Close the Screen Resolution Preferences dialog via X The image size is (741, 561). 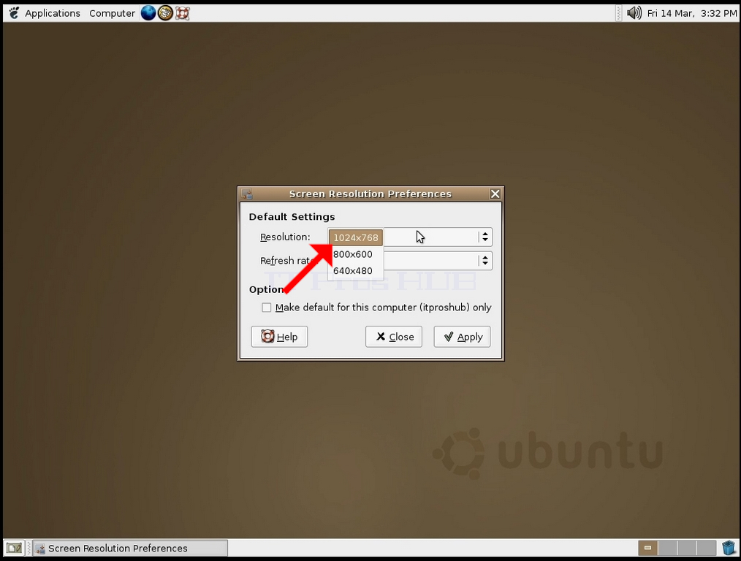point(495,194)
